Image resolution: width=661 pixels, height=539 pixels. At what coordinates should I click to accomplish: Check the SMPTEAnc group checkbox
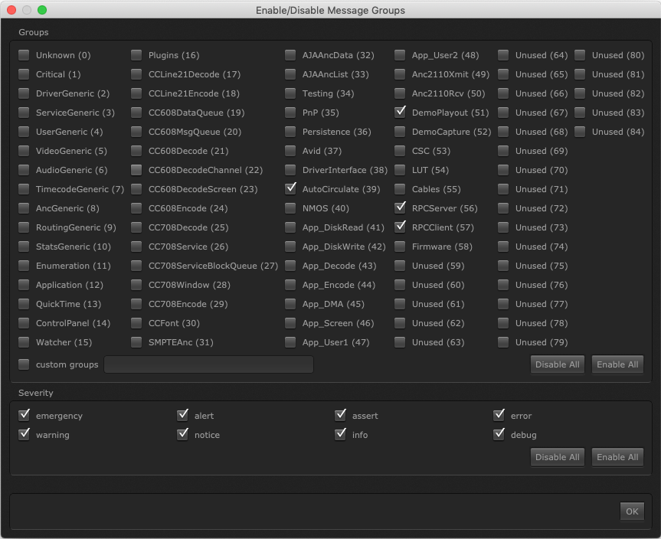click(136, 342)
